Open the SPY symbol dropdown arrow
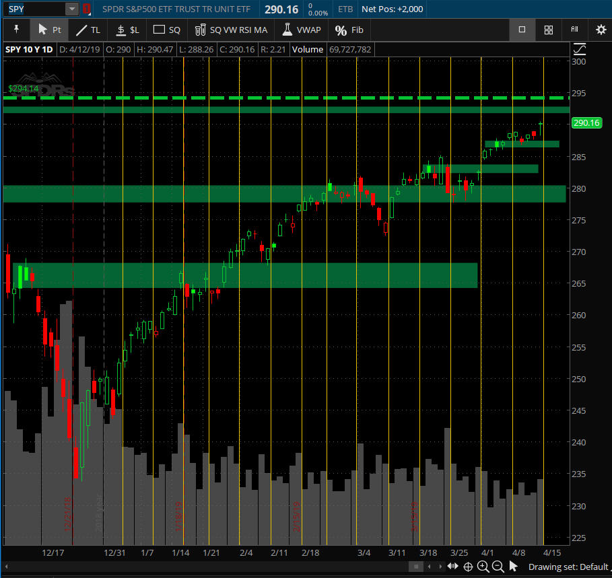This screenshot has width=612, height=578. pos(71,9)
